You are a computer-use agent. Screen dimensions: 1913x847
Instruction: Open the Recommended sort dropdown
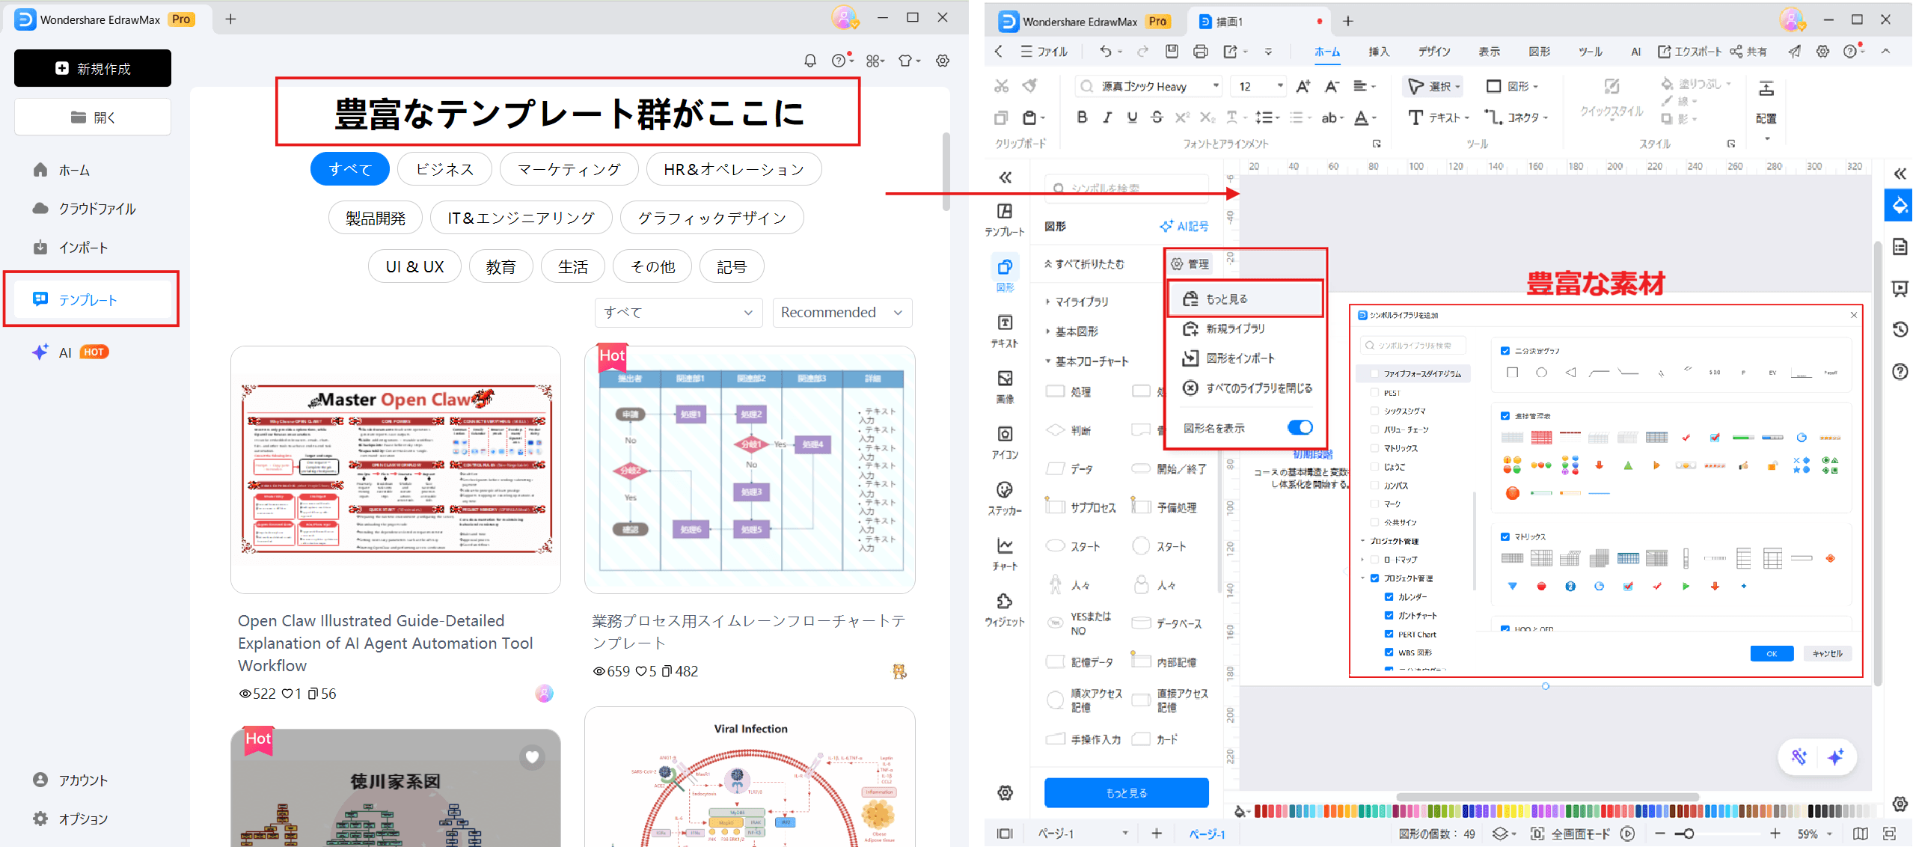[x=842, y=313]
